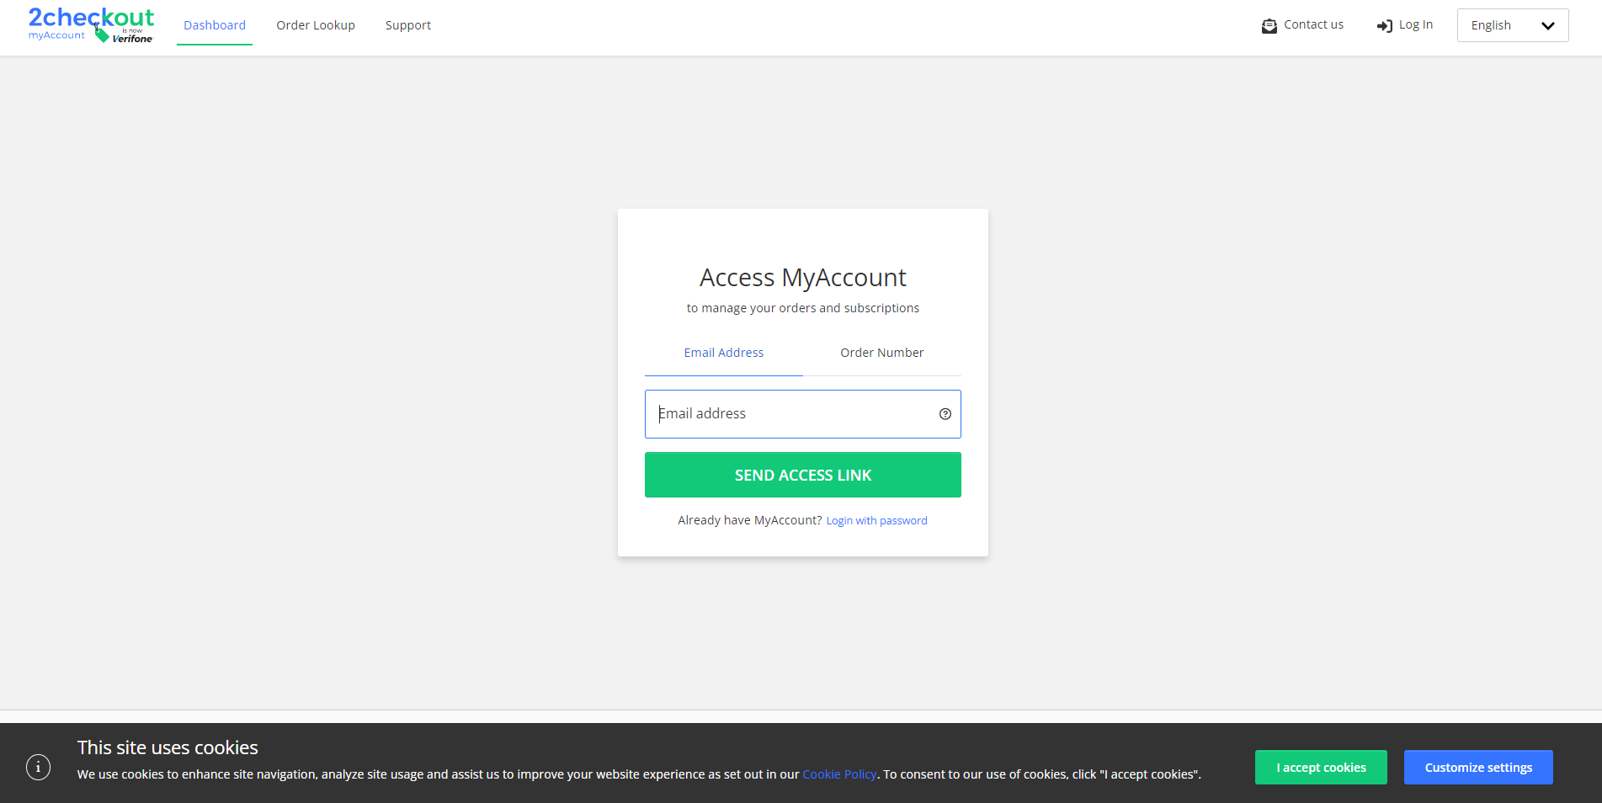Click the cookie banner info icon

tap(38, 768)
